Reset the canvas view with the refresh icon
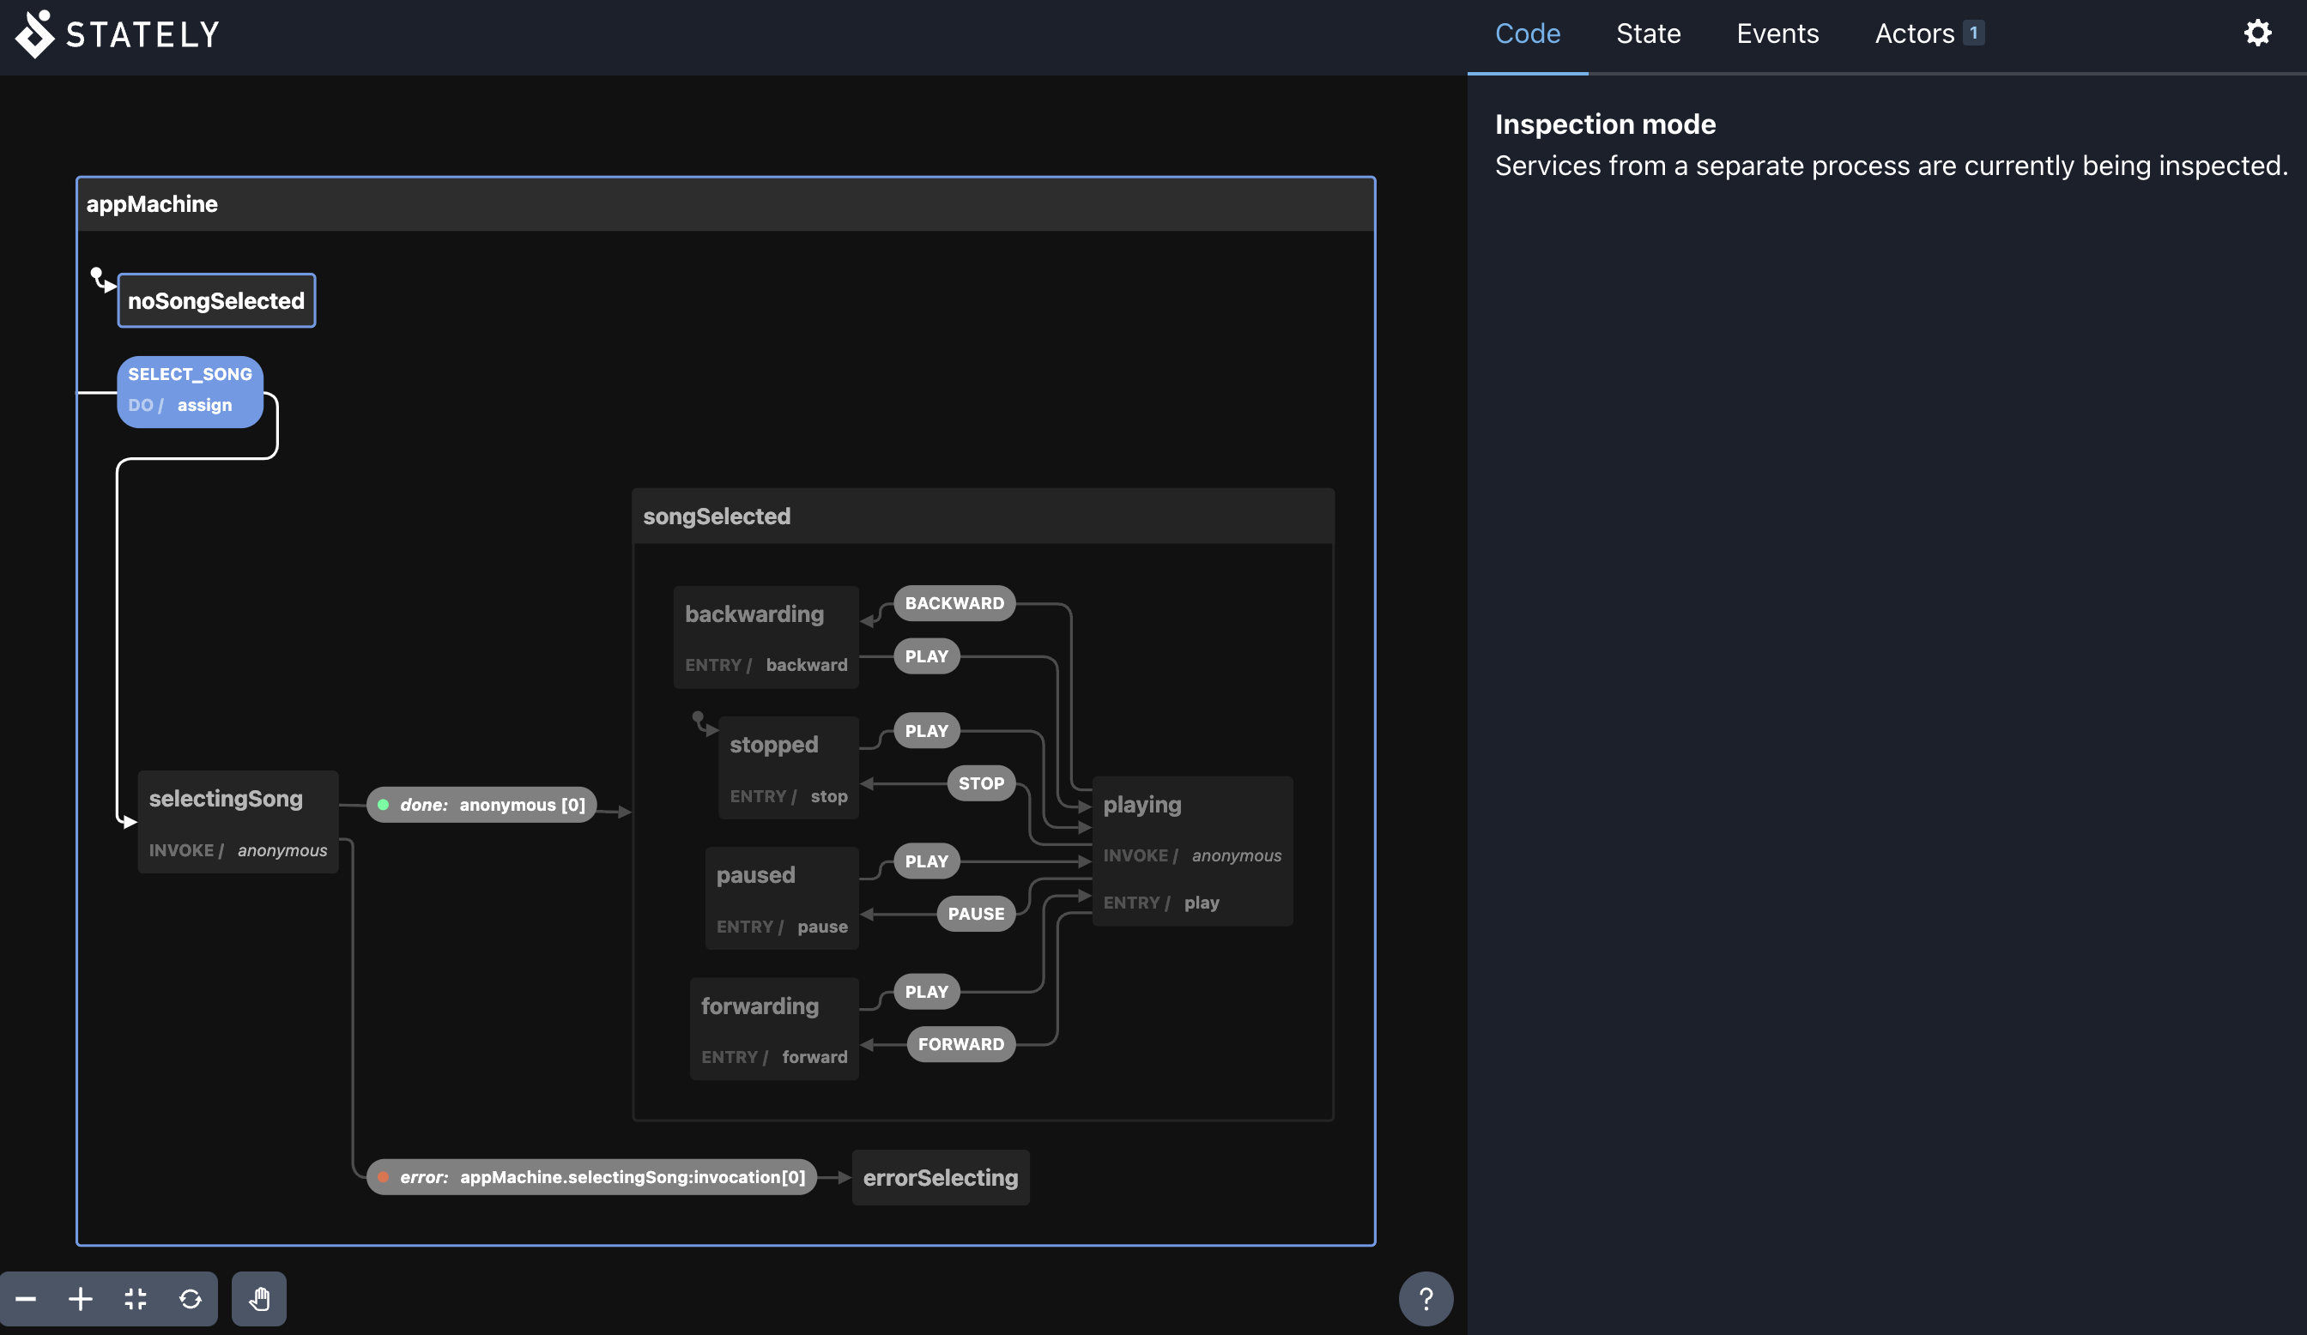2307x1335 pixels. pyautogui.click(x=190, y=1298)
